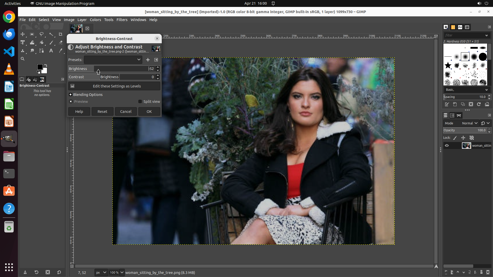This screenshot has width=493, height=277.
Task: Open the Colors menu
Action: [x=95, y=20]
